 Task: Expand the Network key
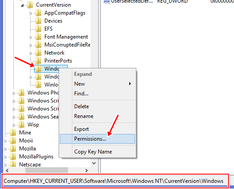[31, 53]
